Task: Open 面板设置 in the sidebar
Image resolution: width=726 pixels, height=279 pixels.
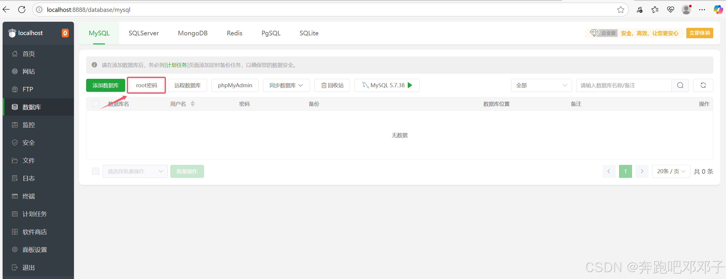Action: click(38, 250)
